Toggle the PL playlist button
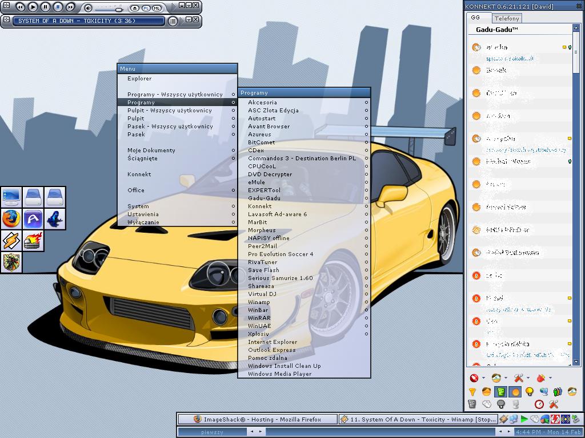The width and height of the screenshot is (585, 438). 146,8
